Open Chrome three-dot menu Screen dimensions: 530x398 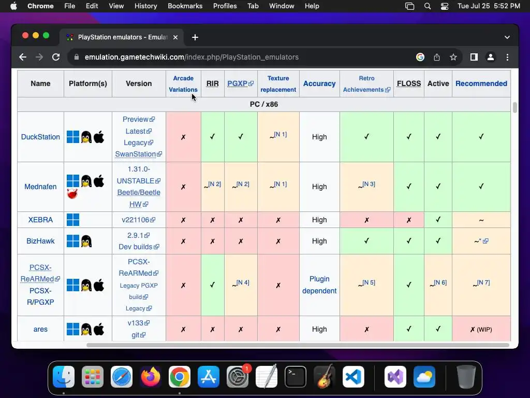(x=507, y=57)
